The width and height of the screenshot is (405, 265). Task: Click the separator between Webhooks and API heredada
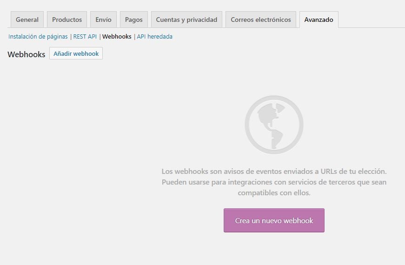(134, 36)
